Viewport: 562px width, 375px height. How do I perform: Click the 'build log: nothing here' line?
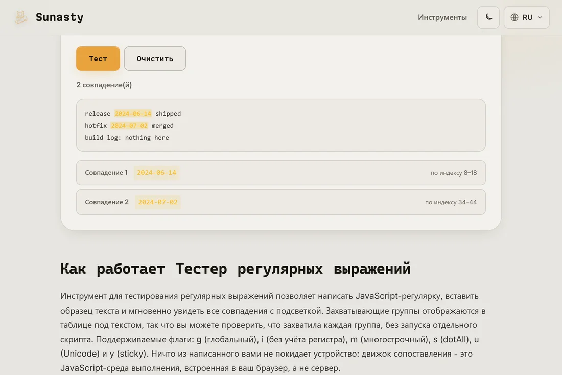click(x=127, y=138)
